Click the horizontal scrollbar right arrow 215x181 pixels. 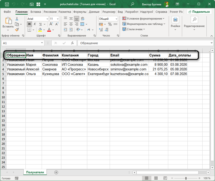[208, 172]
